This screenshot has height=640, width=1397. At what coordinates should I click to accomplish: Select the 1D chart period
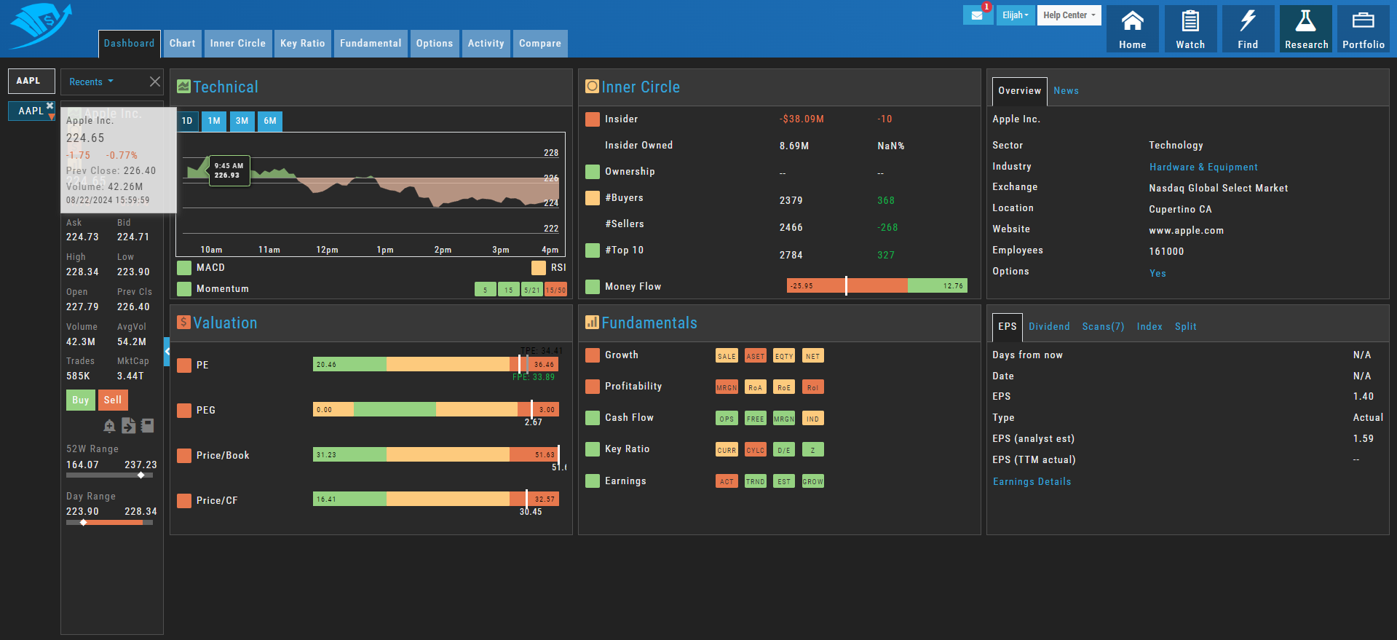[187, 121]
